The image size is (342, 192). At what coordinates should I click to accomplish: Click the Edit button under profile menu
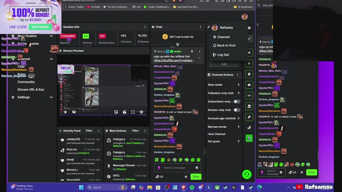coord(224,64)
